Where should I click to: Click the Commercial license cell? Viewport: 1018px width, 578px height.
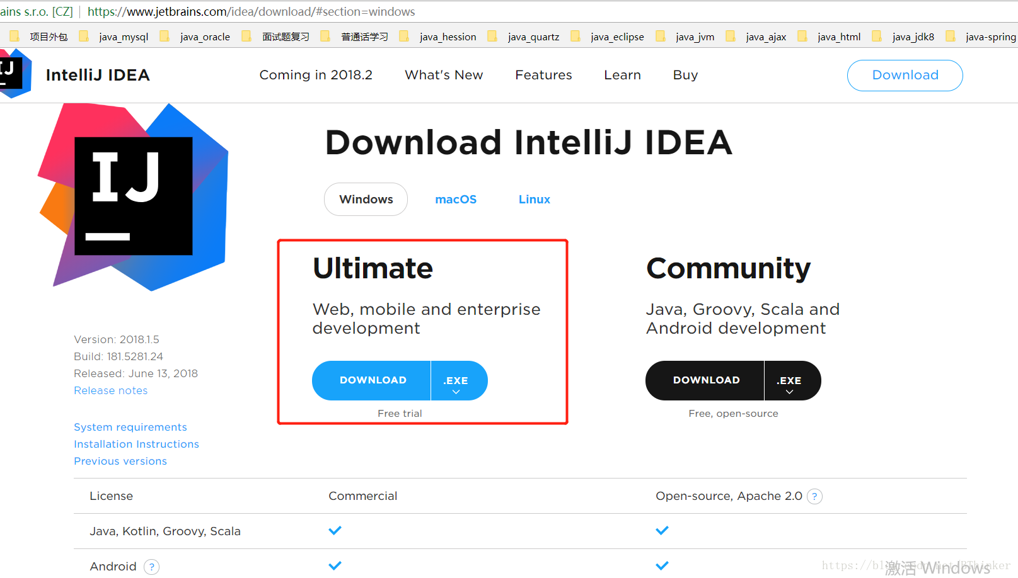pos(362,496)
